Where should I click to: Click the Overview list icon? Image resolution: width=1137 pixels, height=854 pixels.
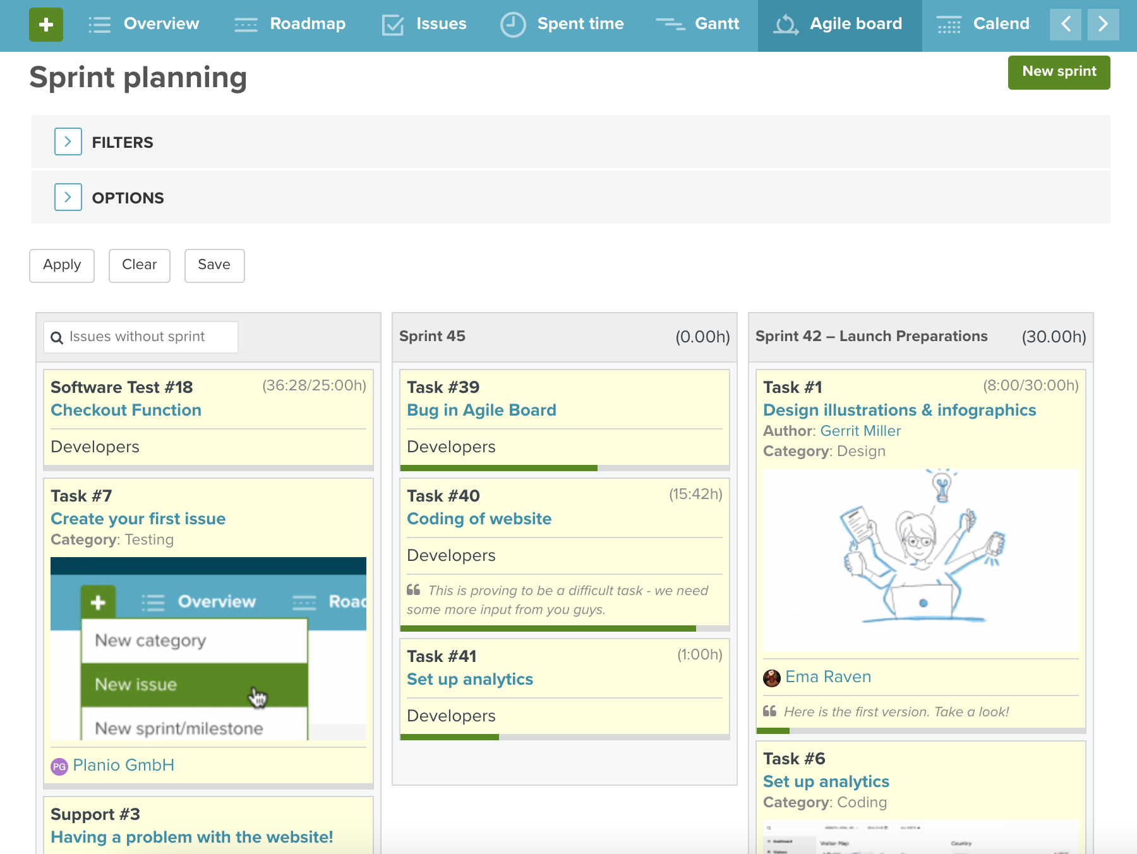click(100, 25)
